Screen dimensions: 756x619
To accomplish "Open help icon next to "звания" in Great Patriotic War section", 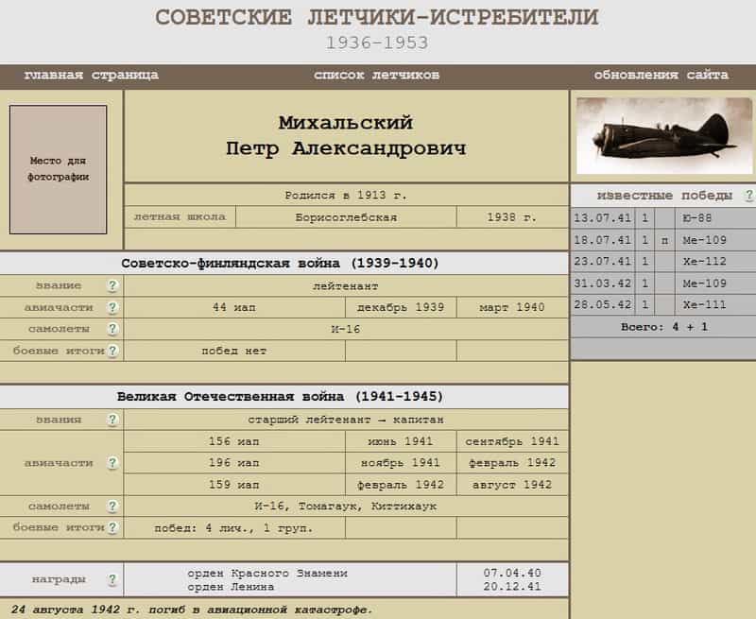I will [112, 420].
